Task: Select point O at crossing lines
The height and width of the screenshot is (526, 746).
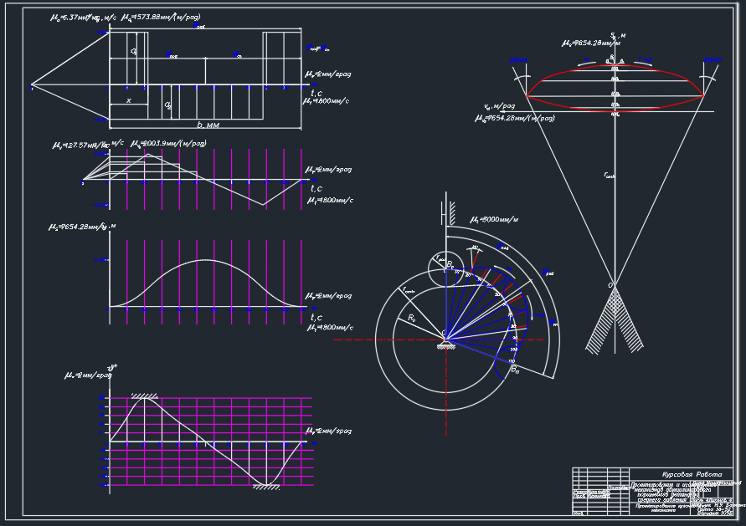Action: (x=610, y=286)
